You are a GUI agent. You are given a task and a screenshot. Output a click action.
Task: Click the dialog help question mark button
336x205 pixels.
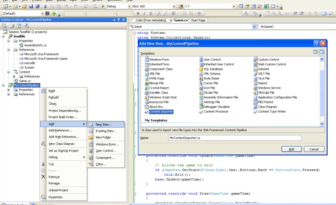(x=317, y=43)
